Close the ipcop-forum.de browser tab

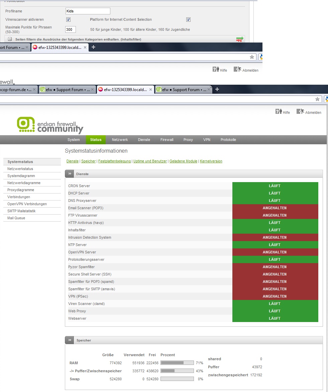click(35, 90)
